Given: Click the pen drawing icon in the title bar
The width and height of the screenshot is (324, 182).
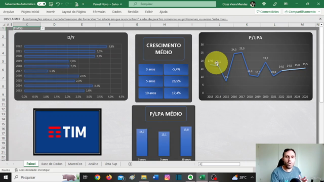Looking at the screenshot, I should (x=274, y=4).
